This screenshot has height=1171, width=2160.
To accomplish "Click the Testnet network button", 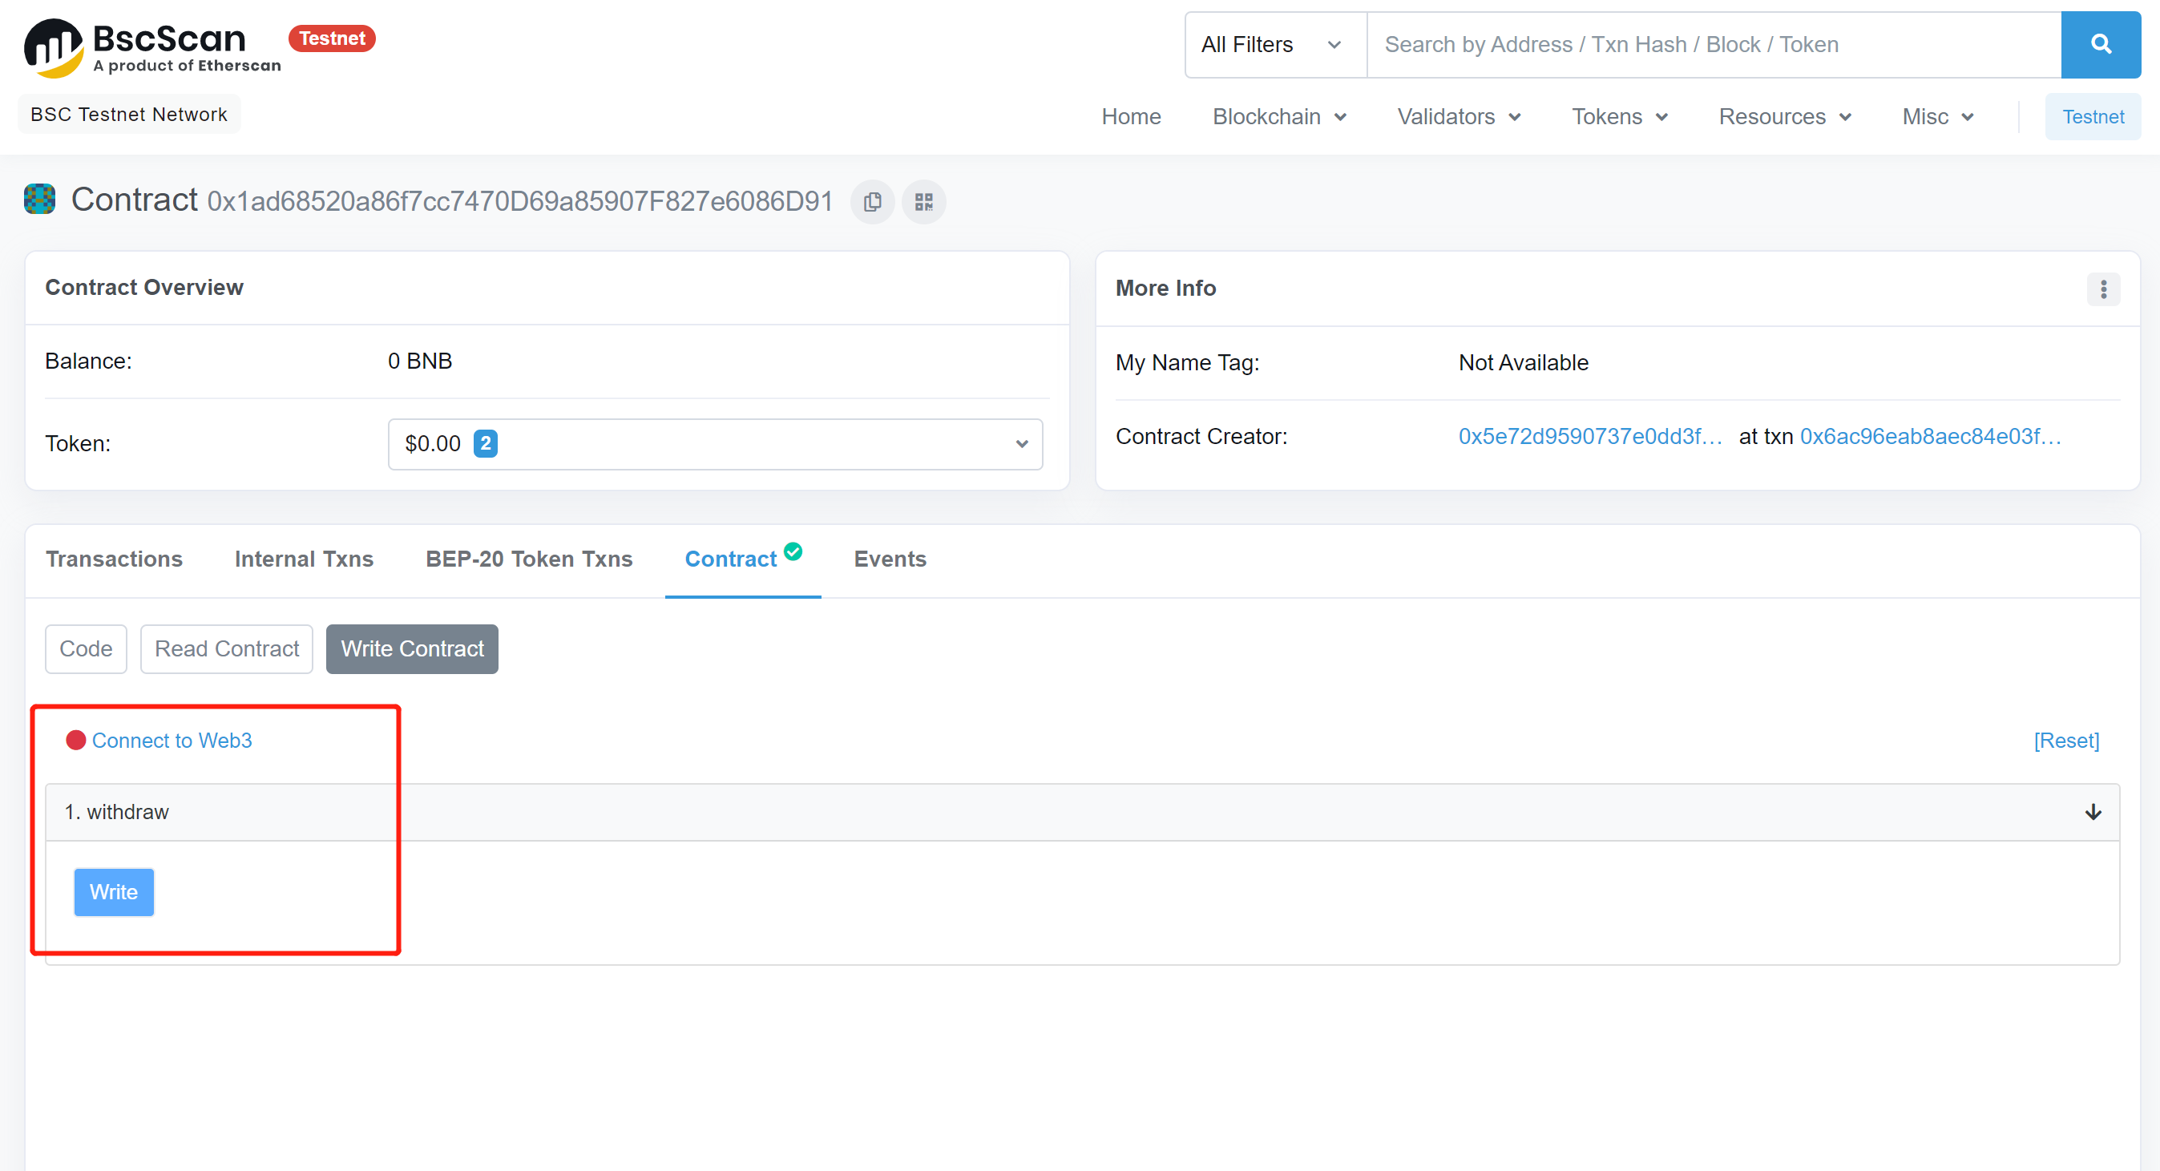I will click(2092, 116).
